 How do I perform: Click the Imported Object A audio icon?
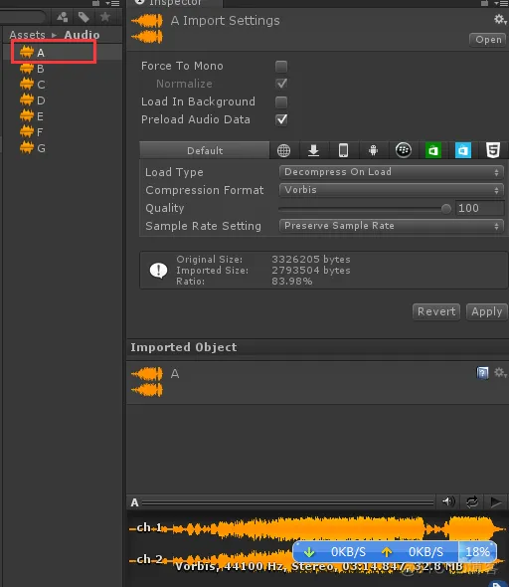147,382
